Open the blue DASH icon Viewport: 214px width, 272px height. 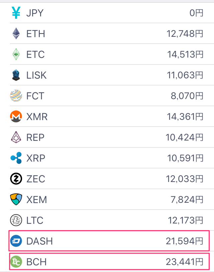[x=16, y=241]
